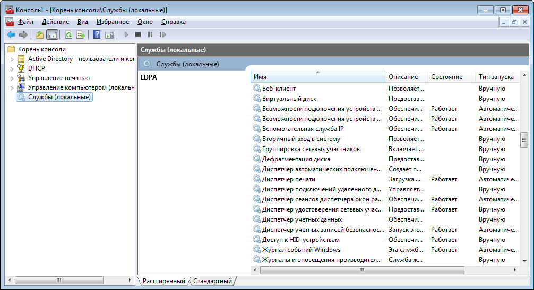Open the Вид menu
534x290 pixels.
click(83, 22)
